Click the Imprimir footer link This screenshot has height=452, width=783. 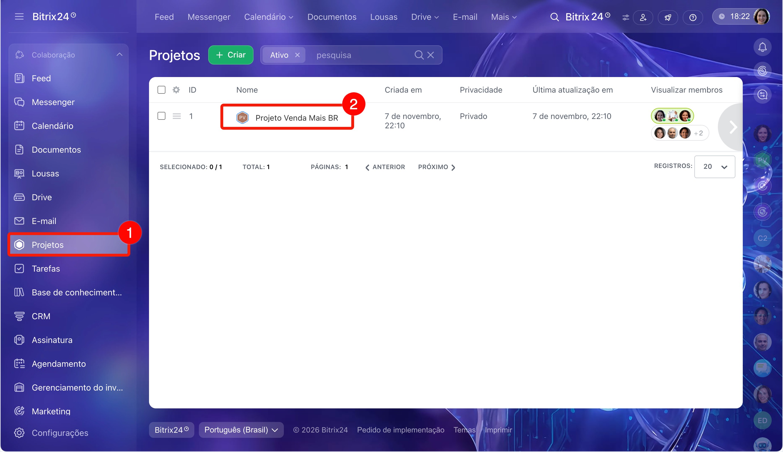coord(498,430)
